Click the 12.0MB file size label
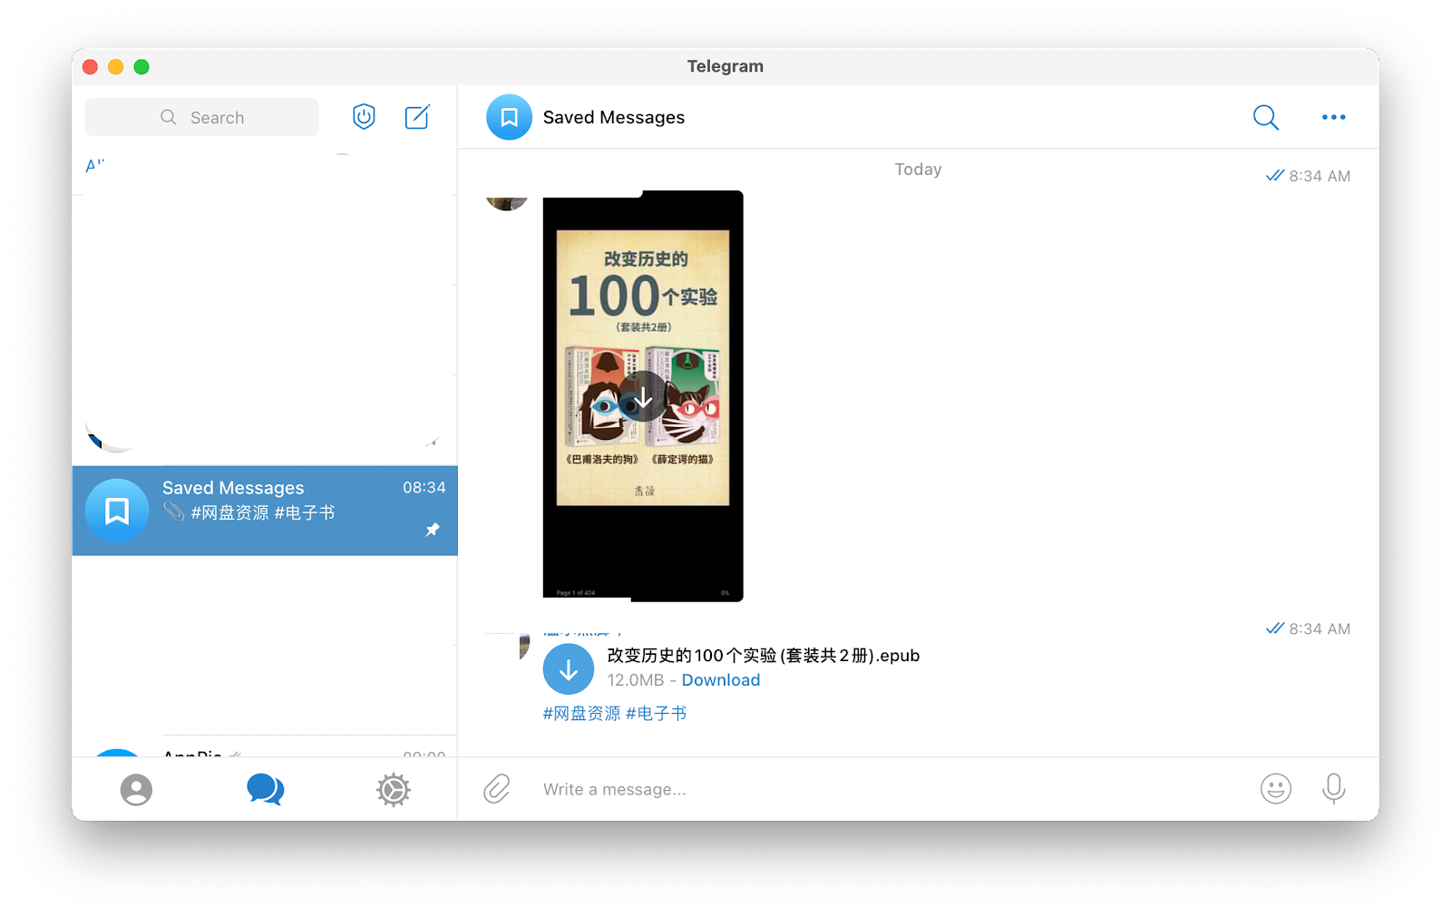 point(636,680)
